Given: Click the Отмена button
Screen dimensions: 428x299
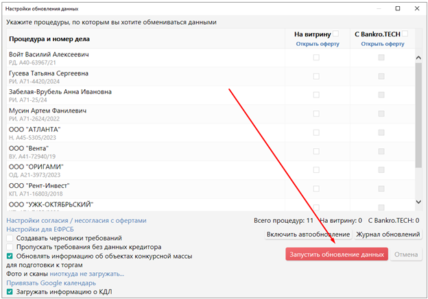Looking at the screenshot, I should pyautogui.click(x=406, y=254).
